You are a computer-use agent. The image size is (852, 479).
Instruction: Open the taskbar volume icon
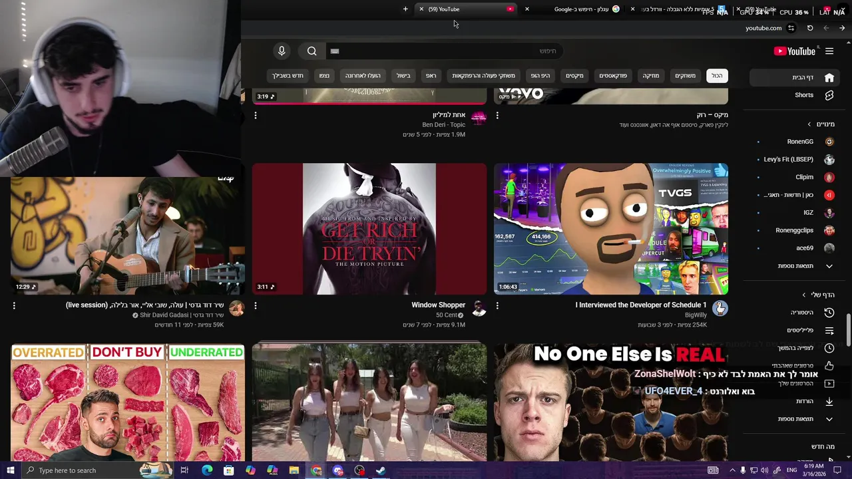764,470
